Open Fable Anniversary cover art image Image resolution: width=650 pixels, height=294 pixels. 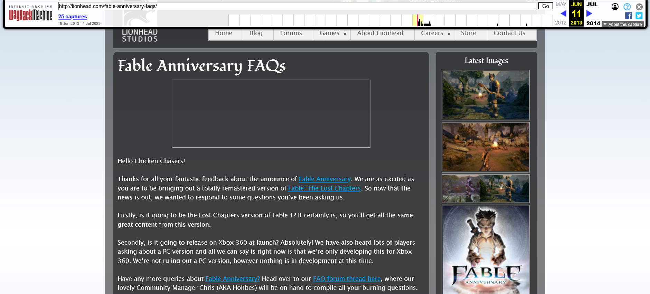click(486, 249)
